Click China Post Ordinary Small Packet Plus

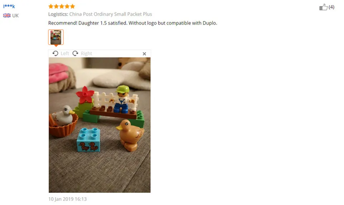click(x=111, y=14)
